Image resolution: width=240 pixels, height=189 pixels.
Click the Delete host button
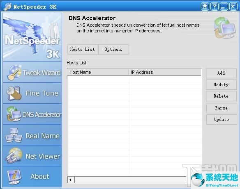[x=222, y=96]
